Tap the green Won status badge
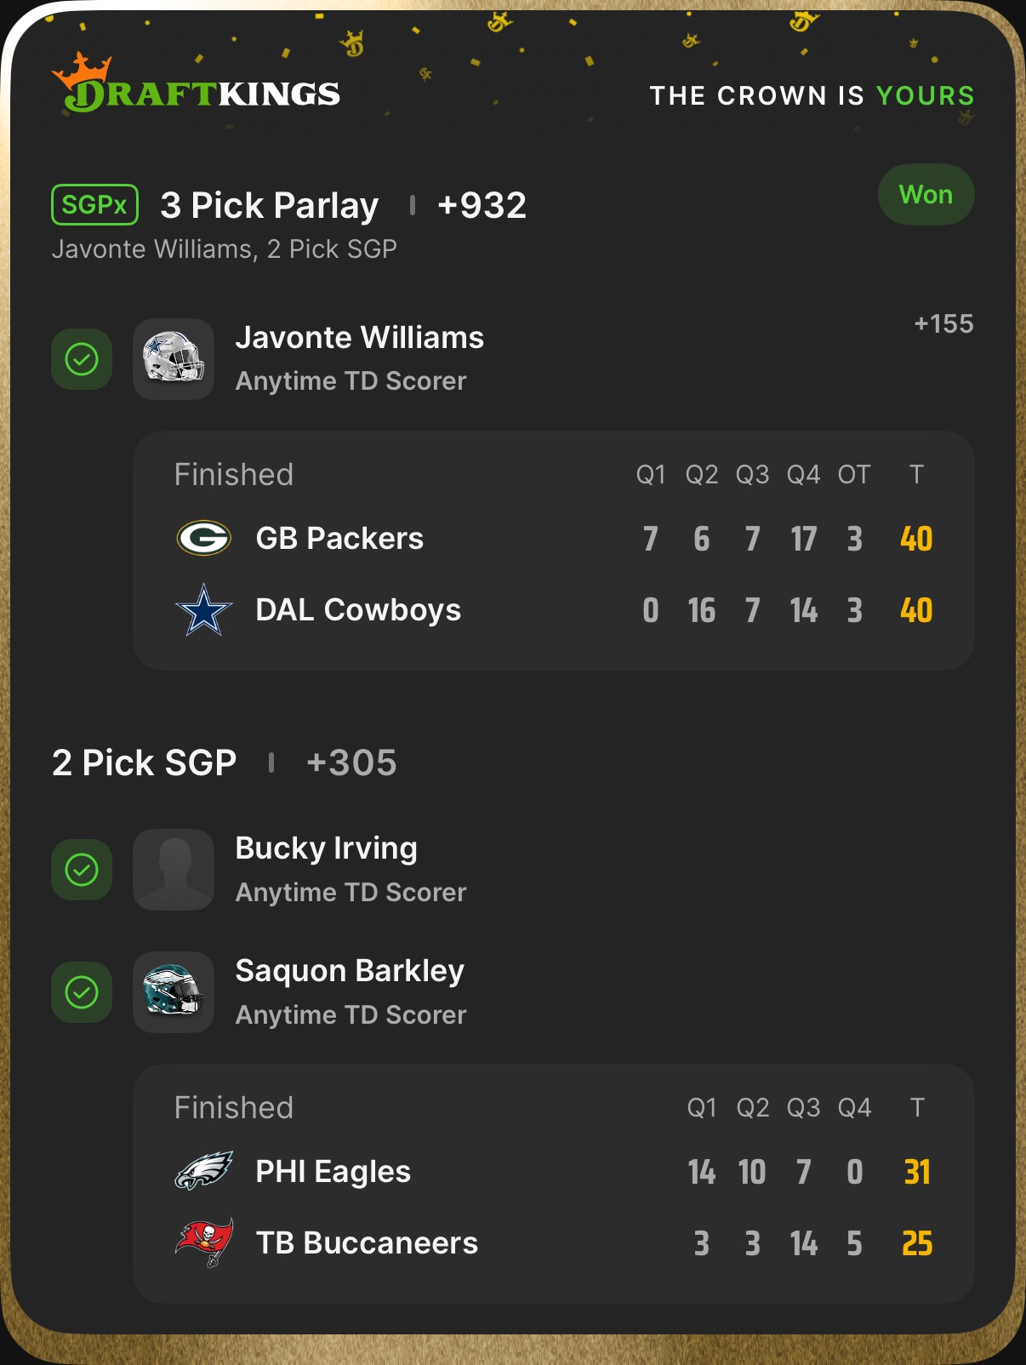The width and height of the screenshot is (1026, 1365). coord(926,195)
